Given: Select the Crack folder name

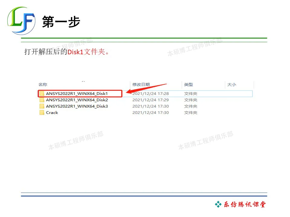Looking at the screenshot, I should [x=52, y=112].
